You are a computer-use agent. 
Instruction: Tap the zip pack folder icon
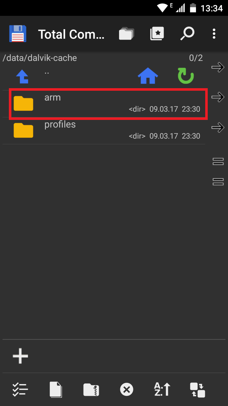[x=91, y=390]
